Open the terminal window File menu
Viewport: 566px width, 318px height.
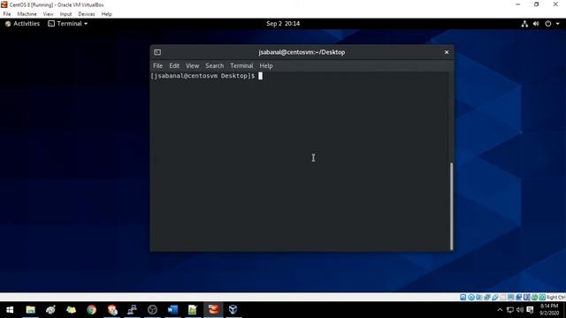pyautogui.click(x=157, y=65)
